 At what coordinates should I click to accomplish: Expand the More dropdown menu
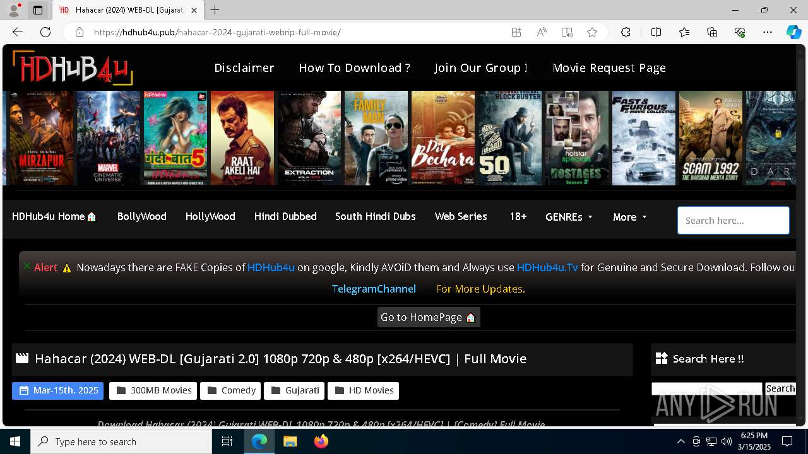tap(630, 217)
